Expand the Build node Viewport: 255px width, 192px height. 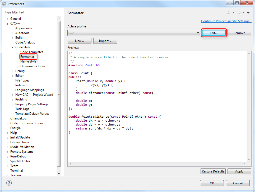click(x=12, y=38)
